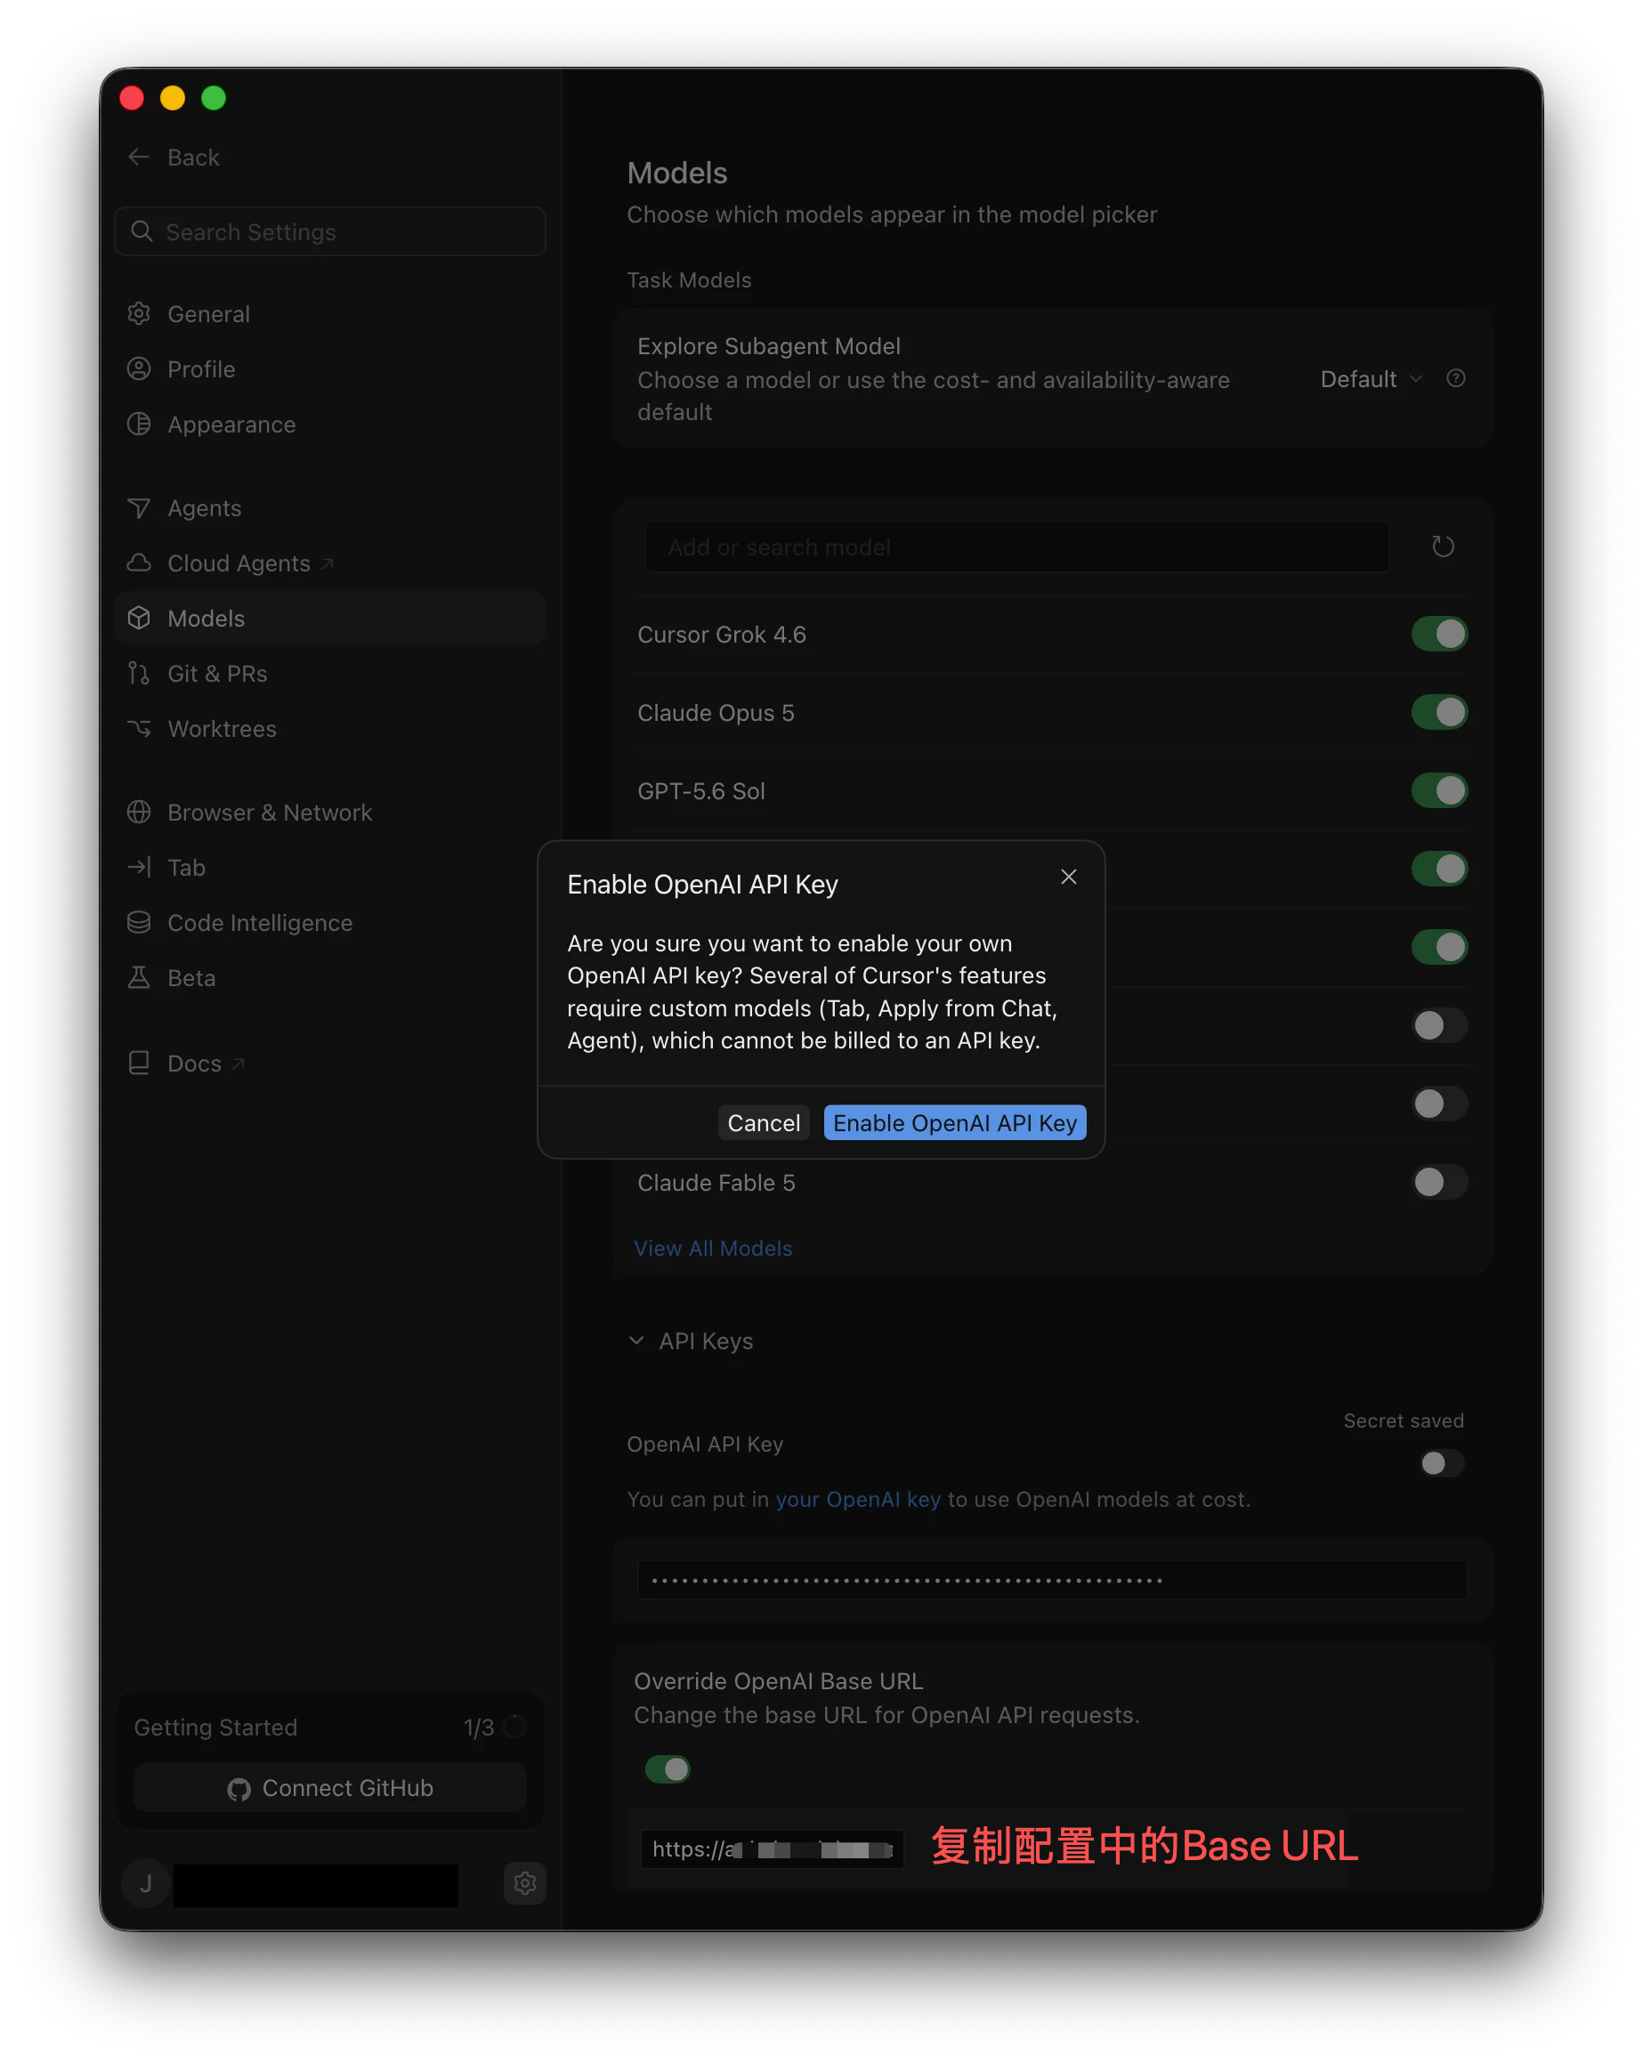
Task: Refresh the model list icon
Action: tap(1442, 546)
